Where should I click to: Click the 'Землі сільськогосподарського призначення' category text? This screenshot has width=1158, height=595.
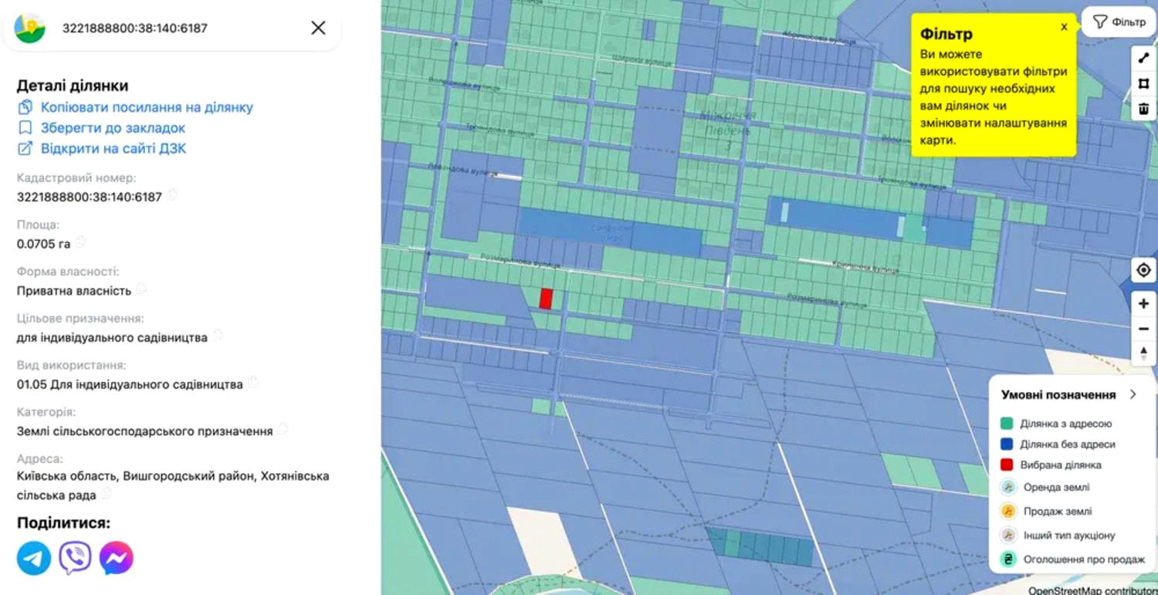145,431
